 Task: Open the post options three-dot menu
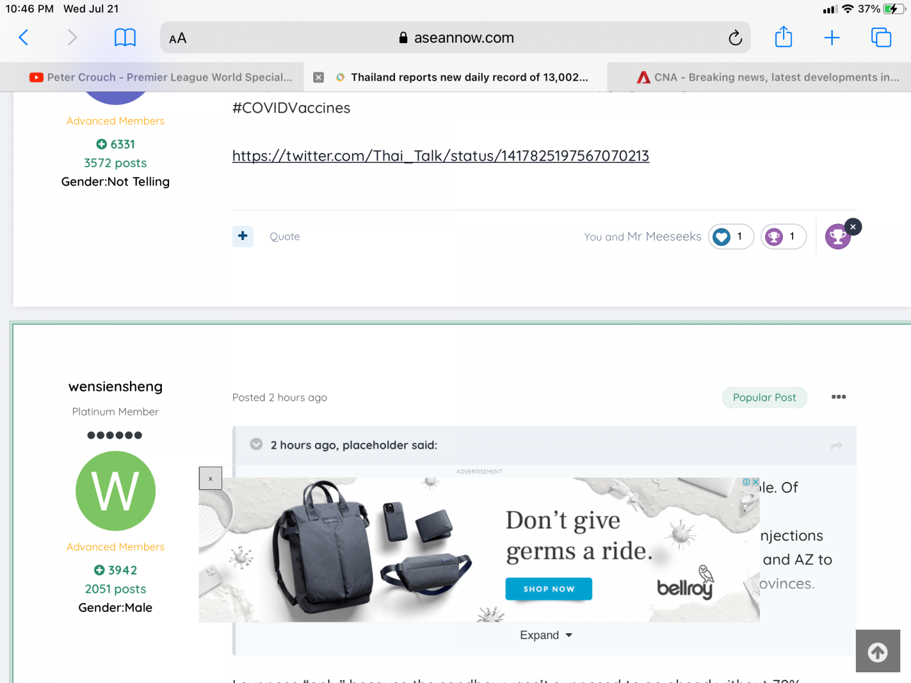click(838, 397)
